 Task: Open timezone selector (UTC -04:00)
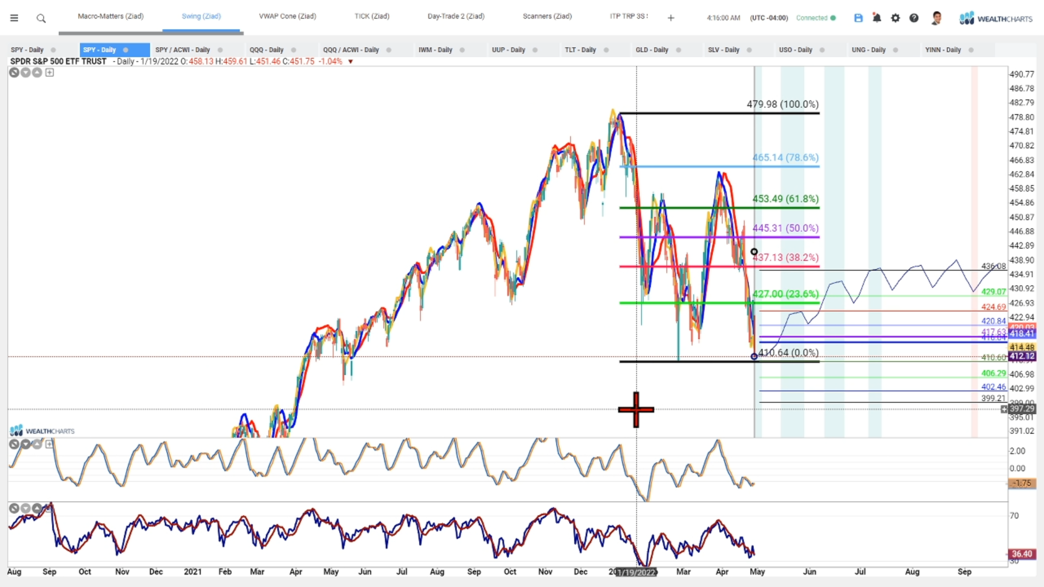point(769,18)
